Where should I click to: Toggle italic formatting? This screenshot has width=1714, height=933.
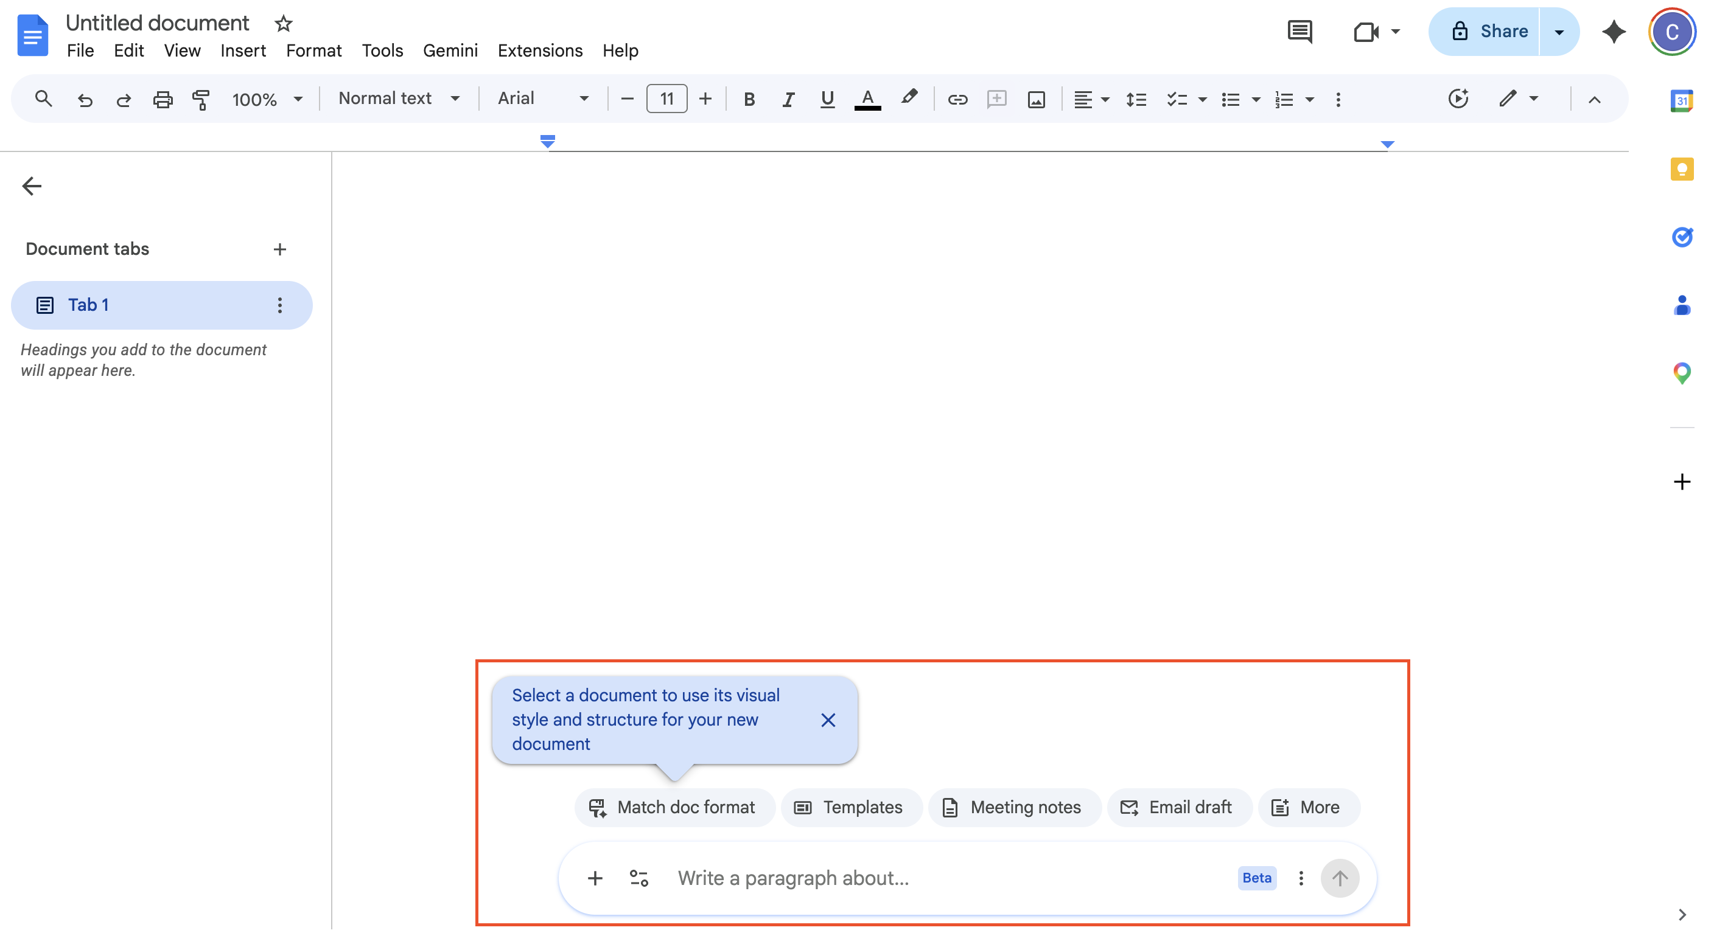[x=788, y=99]
